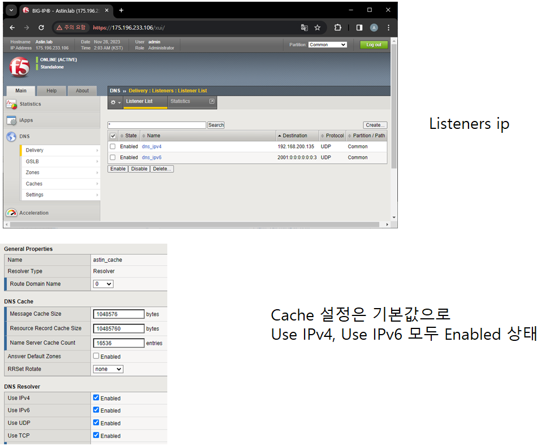Click the DNS globe icon

pyautogui.click(x=11, y=137)
